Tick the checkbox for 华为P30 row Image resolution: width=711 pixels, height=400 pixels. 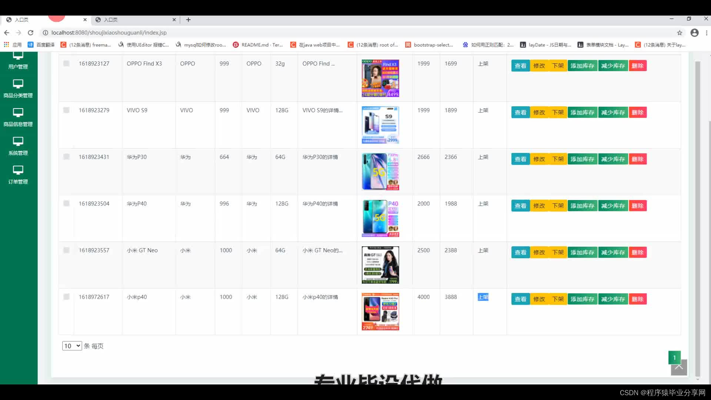66,157
